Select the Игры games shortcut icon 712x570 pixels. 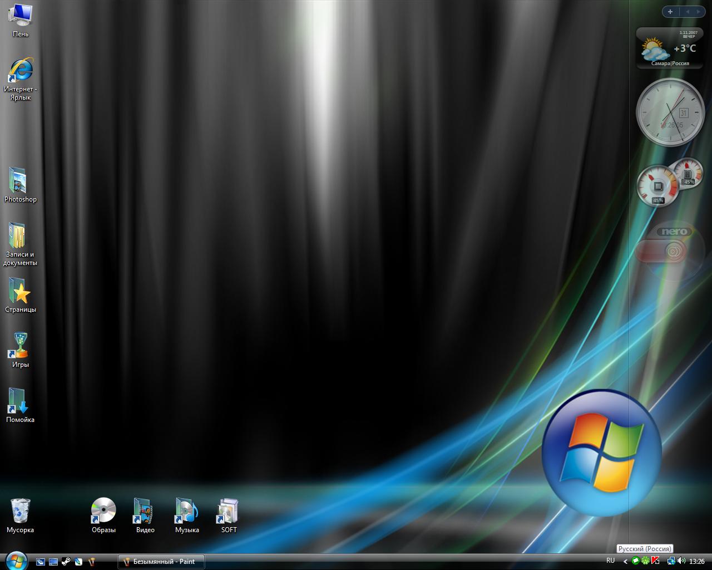click(21, 350)
